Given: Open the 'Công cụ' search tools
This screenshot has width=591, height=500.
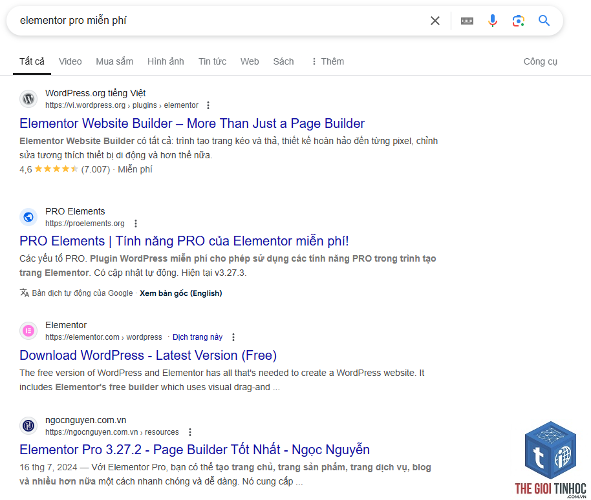Looking at the screenshot, I should coord(540,61).
